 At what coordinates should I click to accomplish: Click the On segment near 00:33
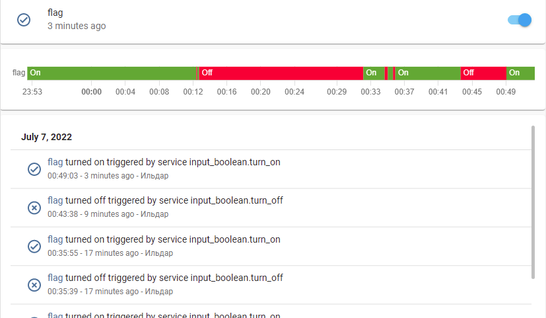pyautogui.click(x=374, y=73)
